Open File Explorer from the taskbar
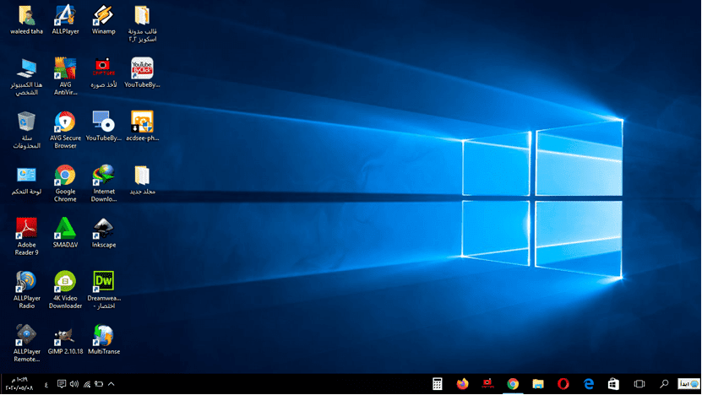The width and height of the screenshot is (702, 395). pyautogui.click(x=537, y=384)
